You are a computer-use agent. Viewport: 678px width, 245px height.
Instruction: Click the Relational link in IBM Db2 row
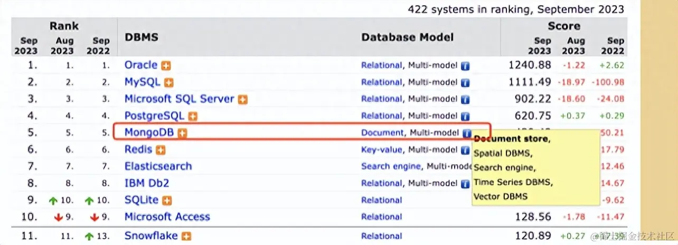381,184
